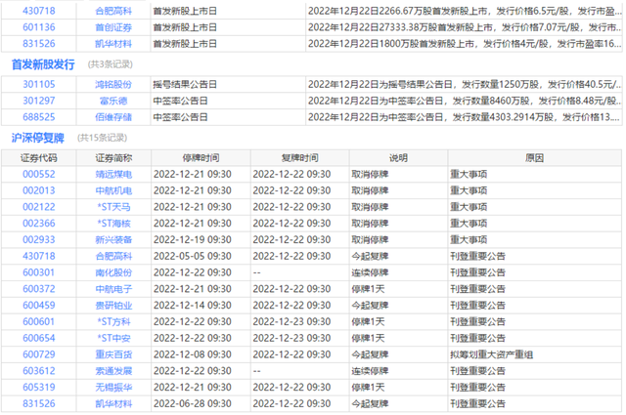The width and height of the screenshot is (626, 415).
Task: Open 凯华材料 link in the 首发新股上市日 row
Action: (x=113, y=44)
